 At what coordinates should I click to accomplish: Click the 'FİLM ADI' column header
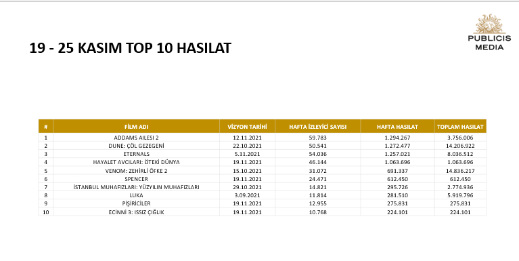137,127
